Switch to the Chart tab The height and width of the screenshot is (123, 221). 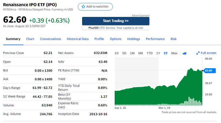[30, 39]
